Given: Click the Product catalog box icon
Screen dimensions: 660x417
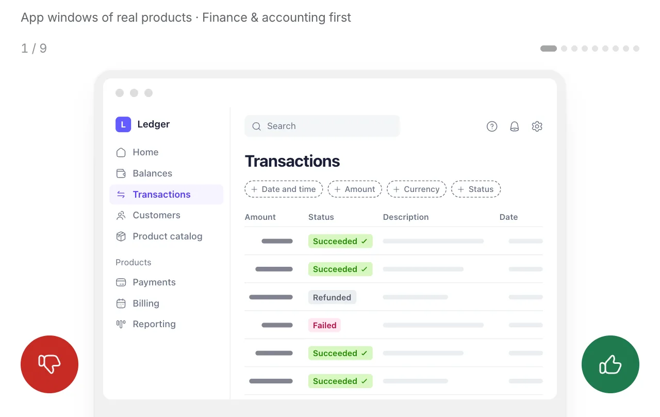Looking at the screenshot, I should pyautogui.click(x=121, y=236).
